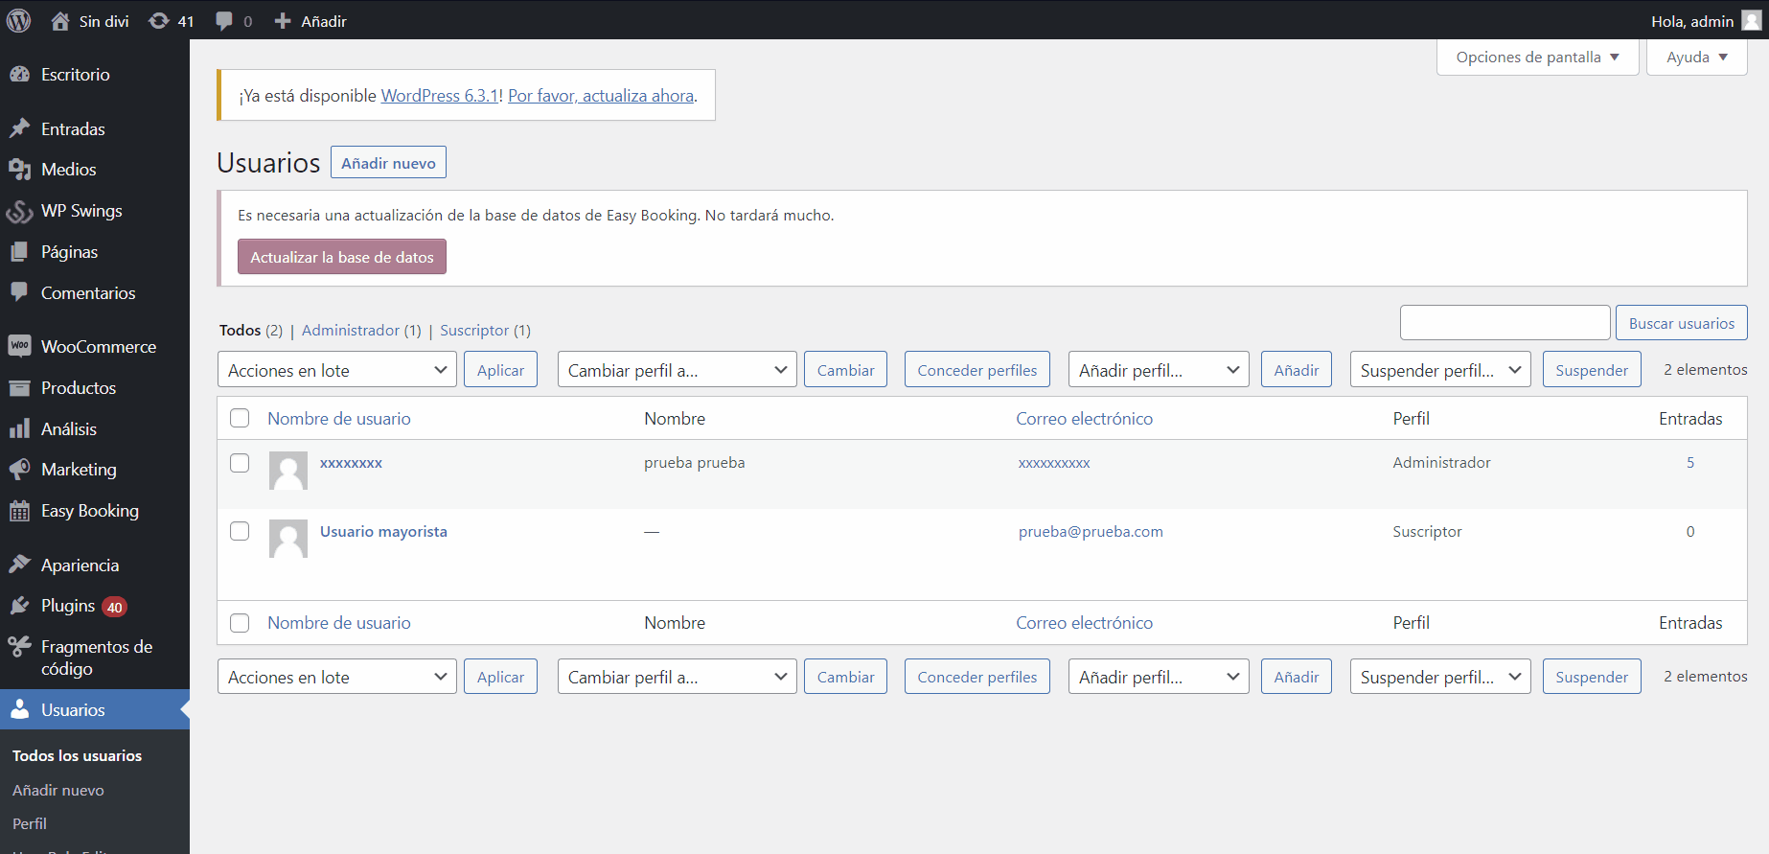Viewport: 1769px width, 854px height.
Task: Check the box for Usuario mayorista
Action: [240, 531]
